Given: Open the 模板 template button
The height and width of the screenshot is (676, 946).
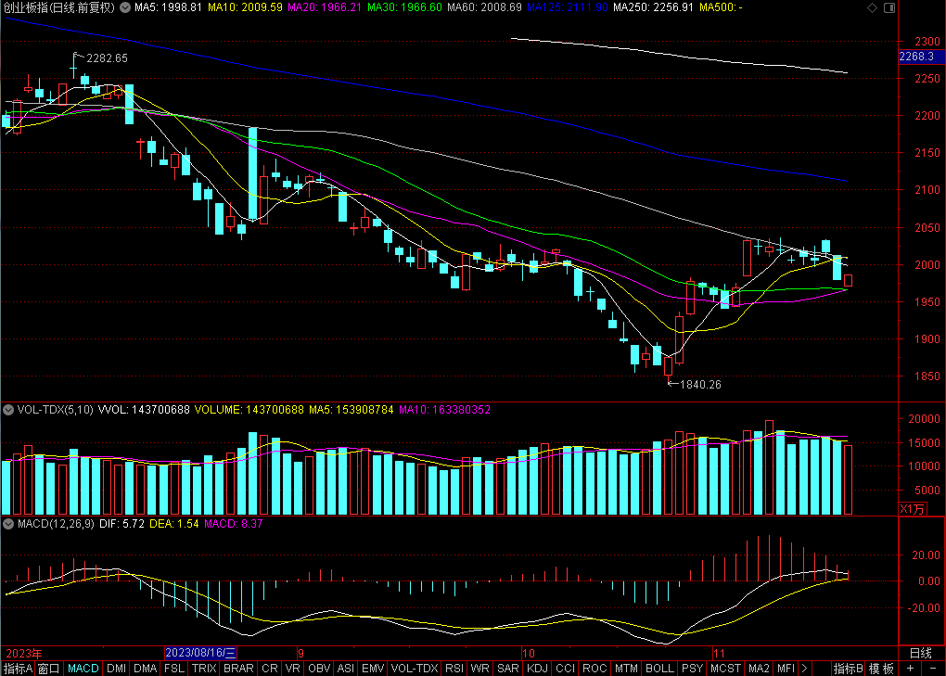Looking at the screenshot, I should point(881,669).
